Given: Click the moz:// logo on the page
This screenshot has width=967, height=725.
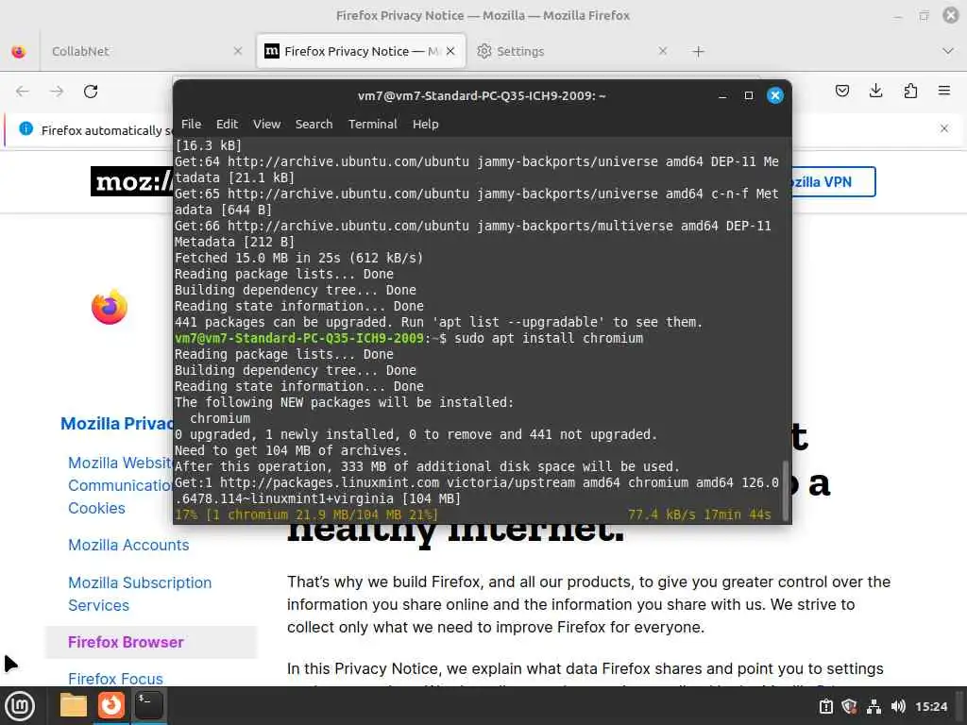Looking at the screenshot, I should click(131, 181).
